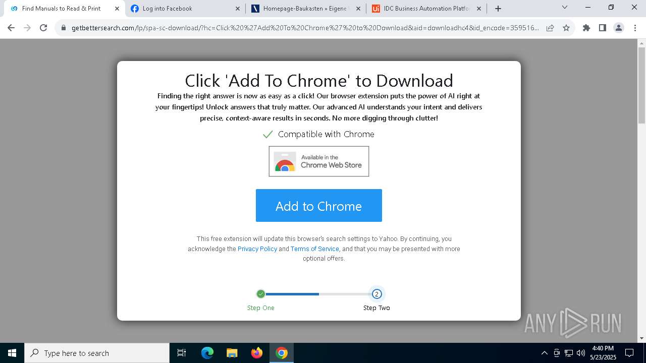Click the taskbar search box
646x363 pixels.
97,353
